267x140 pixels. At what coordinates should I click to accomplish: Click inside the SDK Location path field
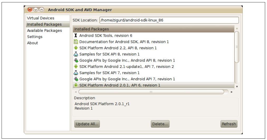[x=169, y=20]
